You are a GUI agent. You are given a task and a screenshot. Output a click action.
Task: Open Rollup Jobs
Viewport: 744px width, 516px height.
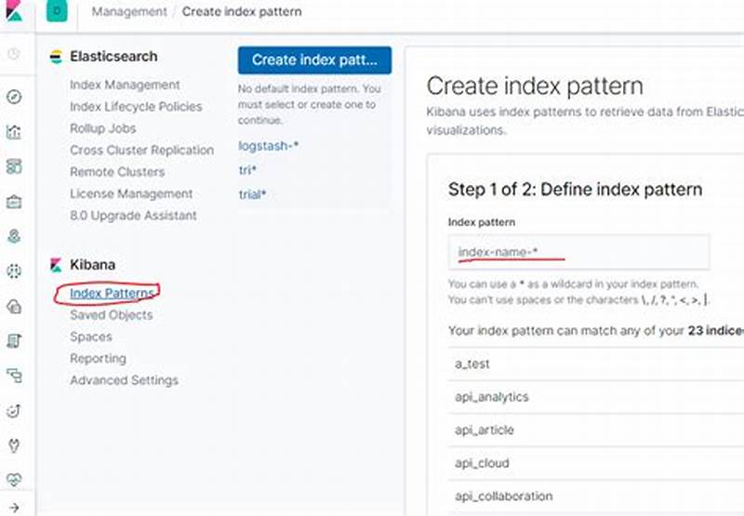pos(103,128)
